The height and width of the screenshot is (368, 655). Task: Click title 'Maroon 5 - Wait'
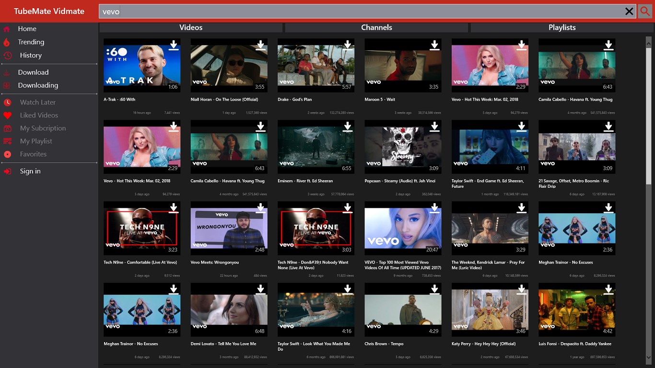[380, 100]
